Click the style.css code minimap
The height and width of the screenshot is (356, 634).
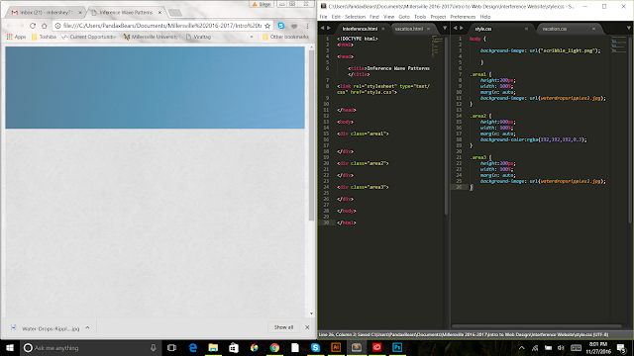pyautogui.click(x=618, y=44)
